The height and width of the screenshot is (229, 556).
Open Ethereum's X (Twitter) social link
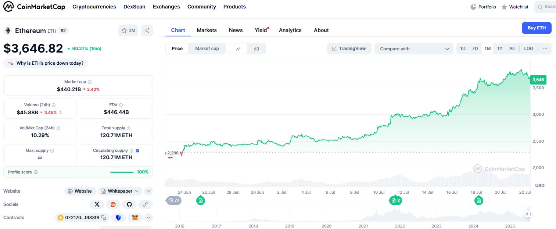click(97, 204)
